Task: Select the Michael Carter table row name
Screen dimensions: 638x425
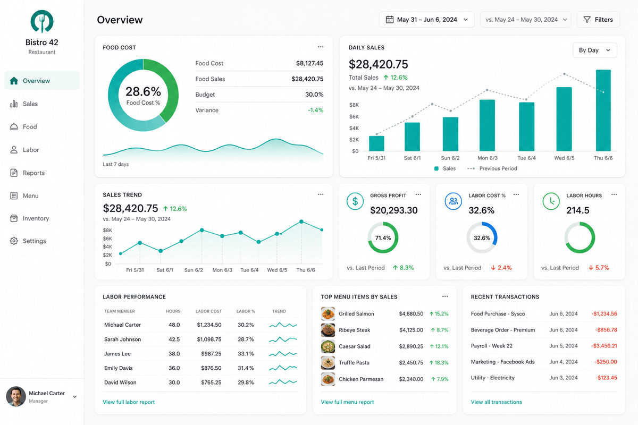Action: 122,325
